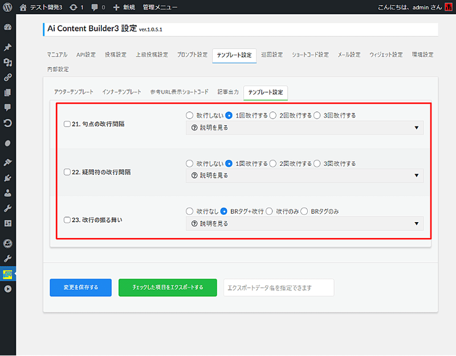The height and width of the screenshot is (356, 456).
Task: Expand 説明を見る arrow for row 22
Action: coord(417,175)
